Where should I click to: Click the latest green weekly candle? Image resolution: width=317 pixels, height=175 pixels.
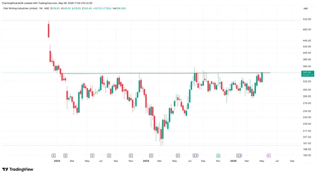[262, 77]
